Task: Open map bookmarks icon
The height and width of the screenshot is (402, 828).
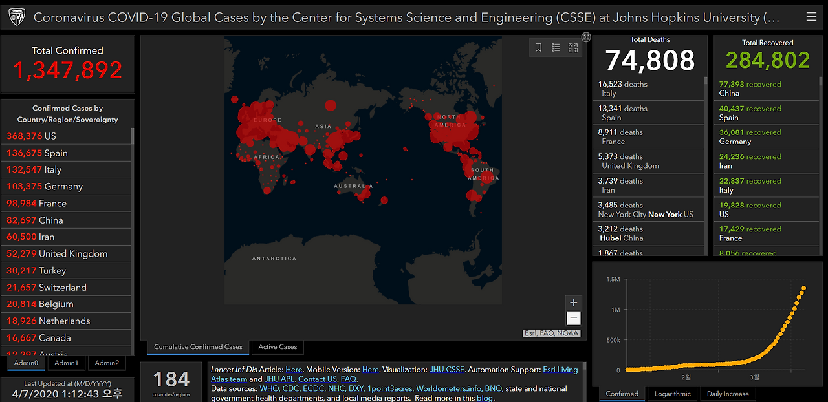Action: [538, 47]
